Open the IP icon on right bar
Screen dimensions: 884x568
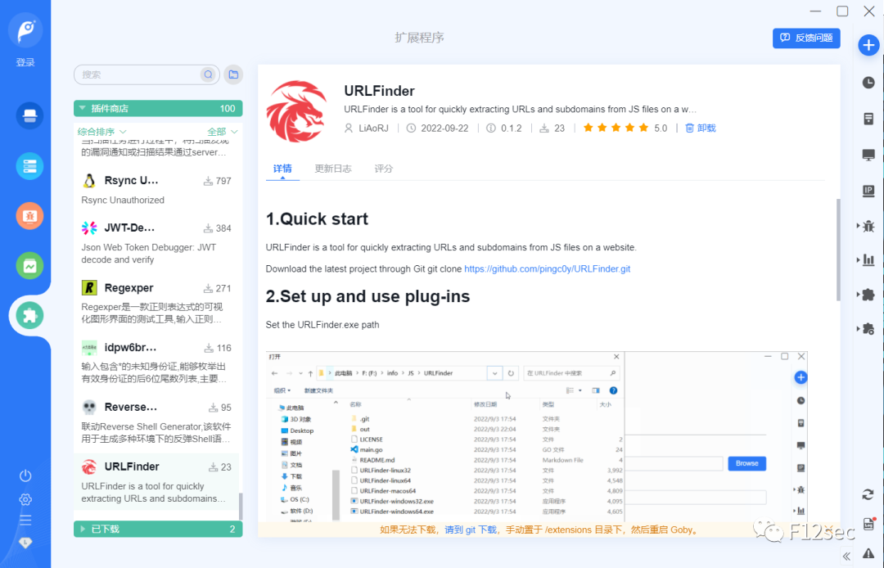(x=868, y=191)
